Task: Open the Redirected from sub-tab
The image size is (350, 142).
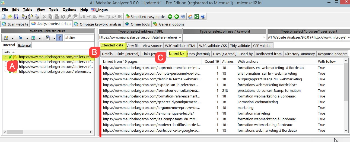Action: pyautogui.click(x=269, y=54)
